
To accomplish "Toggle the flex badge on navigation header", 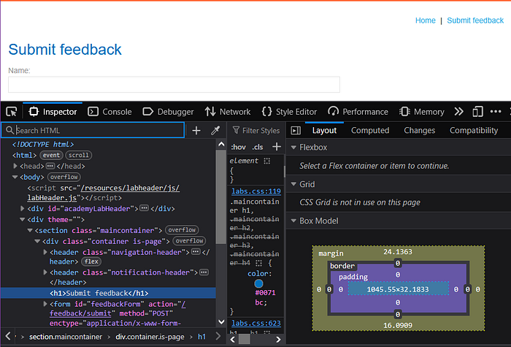I will (91, 262).
